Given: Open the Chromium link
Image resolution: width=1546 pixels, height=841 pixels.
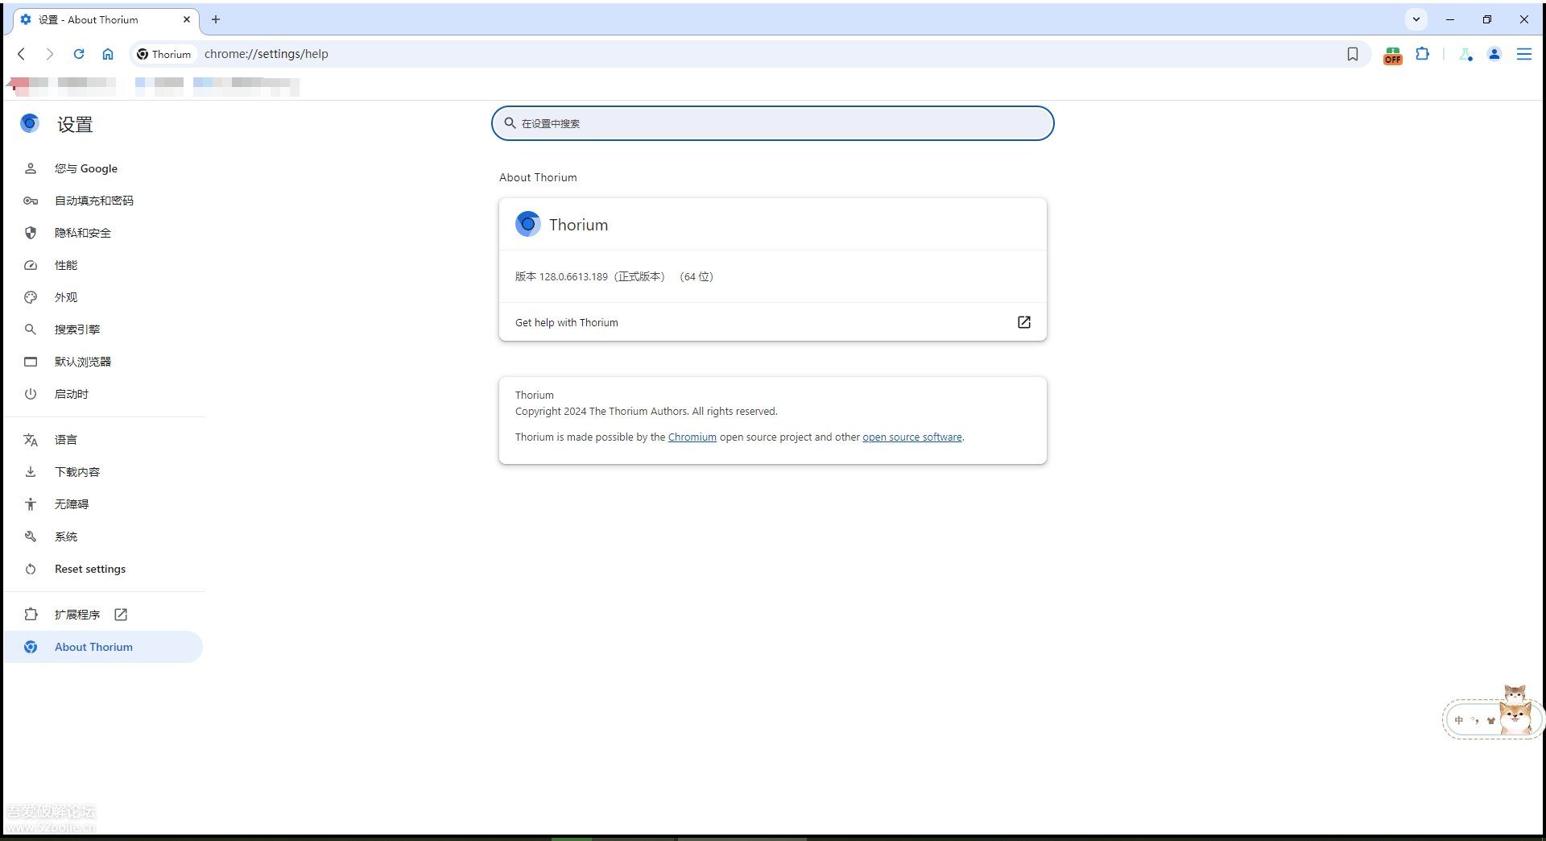Looking at the screenshot, I should point(692,437).
